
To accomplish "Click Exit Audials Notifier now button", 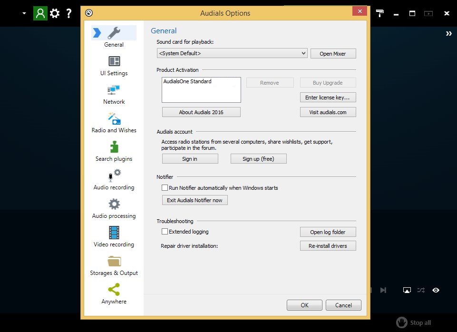I will pyautogui.click(x=194, y=200).
